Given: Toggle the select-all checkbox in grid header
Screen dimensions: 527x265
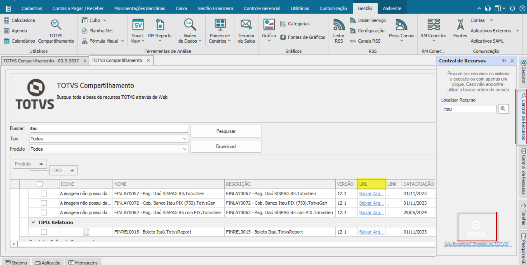Looking at the screenshot, I should click(x=40, y=184).
